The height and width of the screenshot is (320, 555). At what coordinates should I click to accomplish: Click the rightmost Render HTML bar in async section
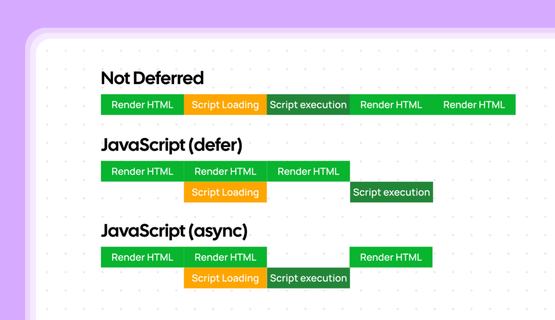[x=391, y=257]
